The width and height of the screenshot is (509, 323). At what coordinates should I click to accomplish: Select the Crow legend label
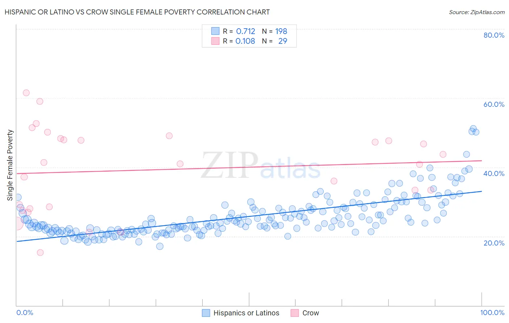(311, 313)
